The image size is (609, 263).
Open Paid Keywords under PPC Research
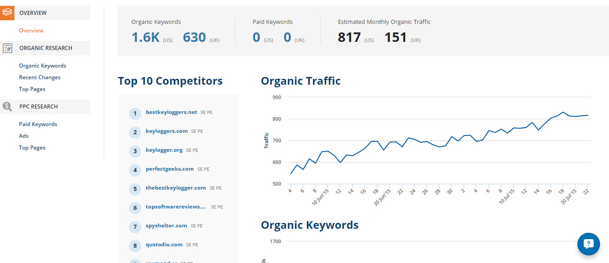point(38,124)
